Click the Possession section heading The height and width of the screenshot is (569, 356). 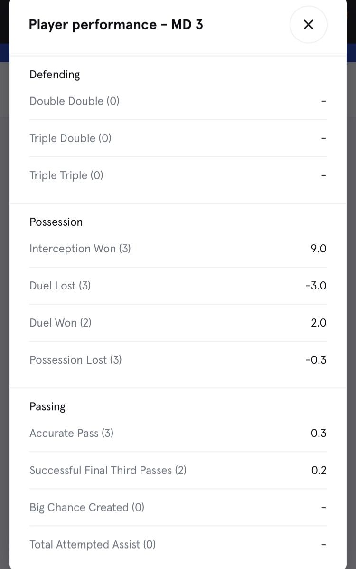(56, 222)
